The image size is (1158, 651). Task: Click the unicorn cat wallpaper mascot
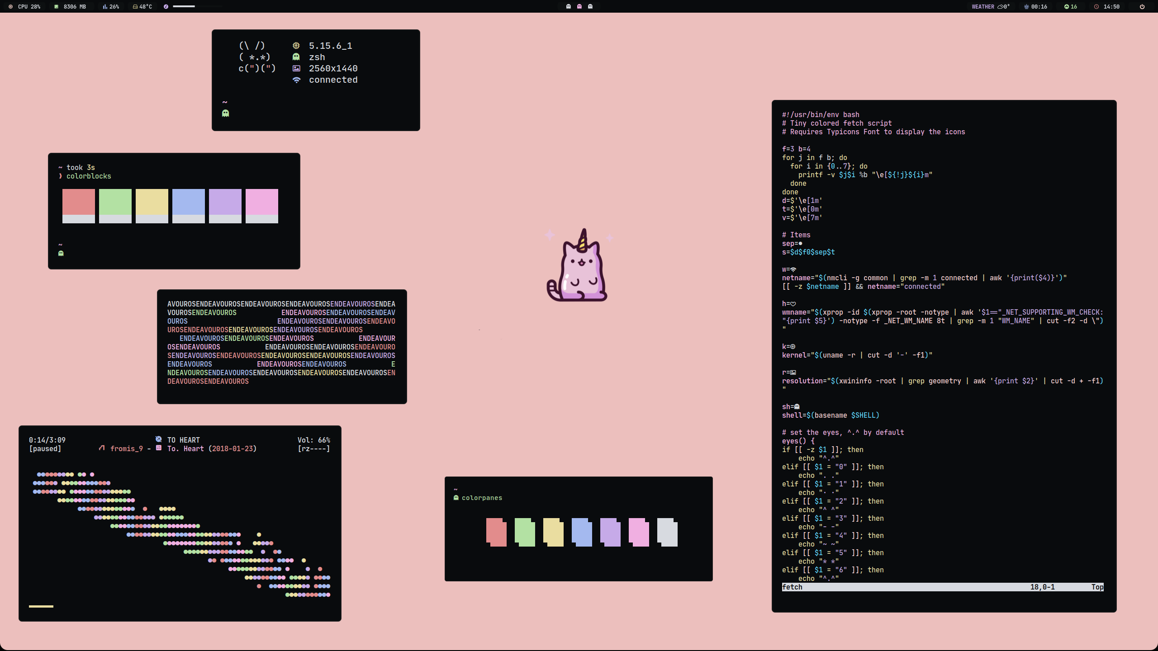pyautogui.click(x=578, y=266)
